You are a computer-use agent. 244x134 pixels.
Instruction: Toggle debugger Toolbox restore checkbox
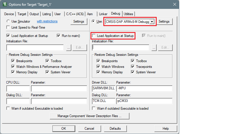133,61
